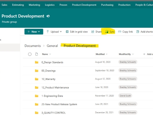The image size is (153, 115).
Task: Open 23-New Product Release System folder
Action: [59, 104]
